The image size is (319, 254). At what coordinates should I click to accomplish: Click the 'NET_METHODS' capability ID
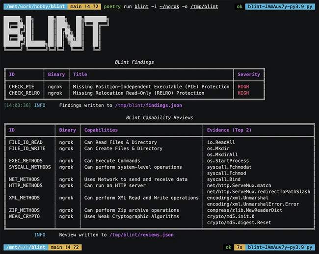click(x=24, y=179)
